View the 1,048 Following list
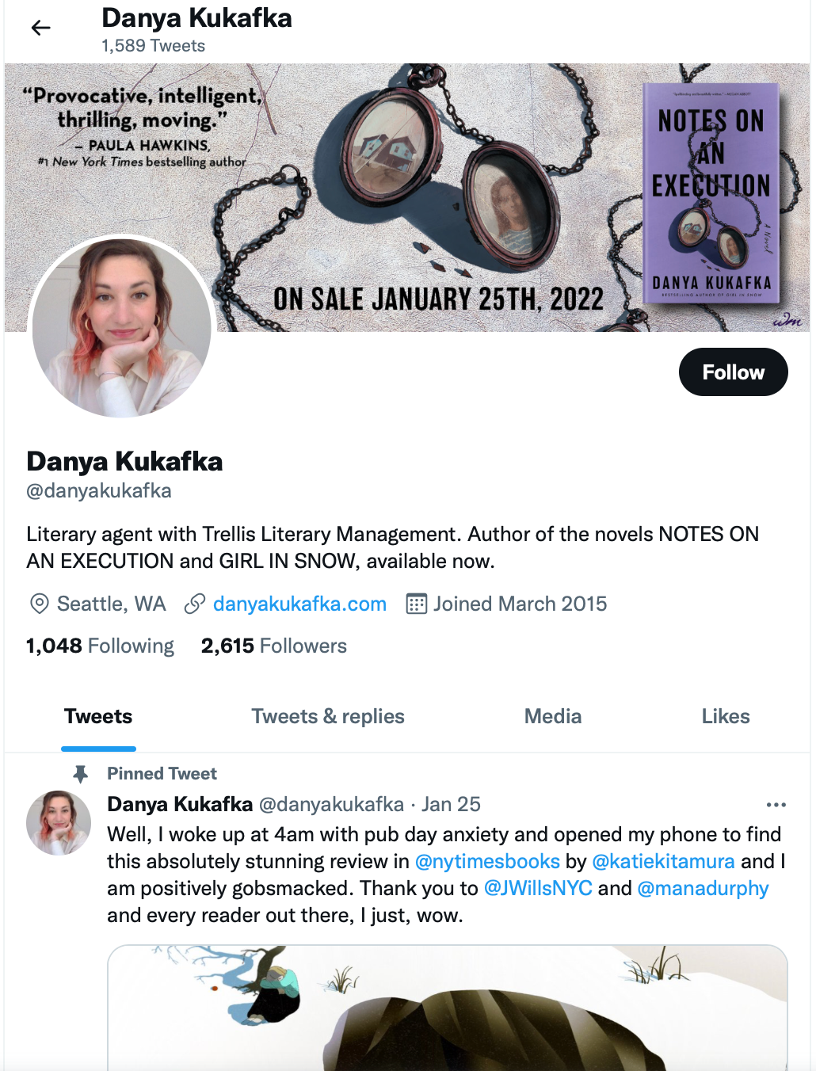816x1071 pixels. pyautogui.click(x=100, y=646)
